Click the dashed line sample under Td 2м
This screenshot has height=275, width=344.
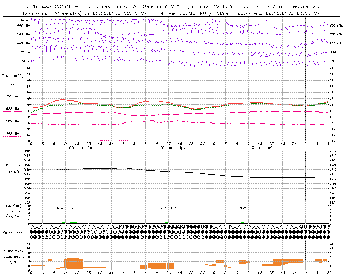[12, 99]
